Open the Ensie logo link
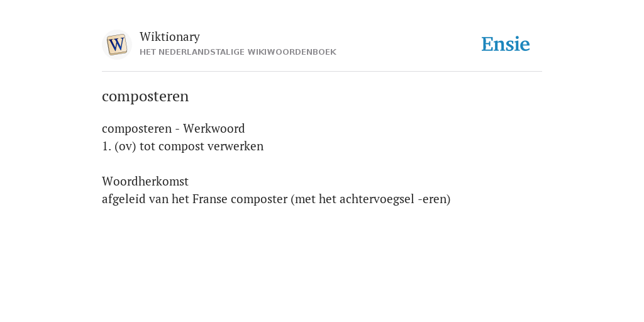Screen dimensions: 644x322 point(506,44)
